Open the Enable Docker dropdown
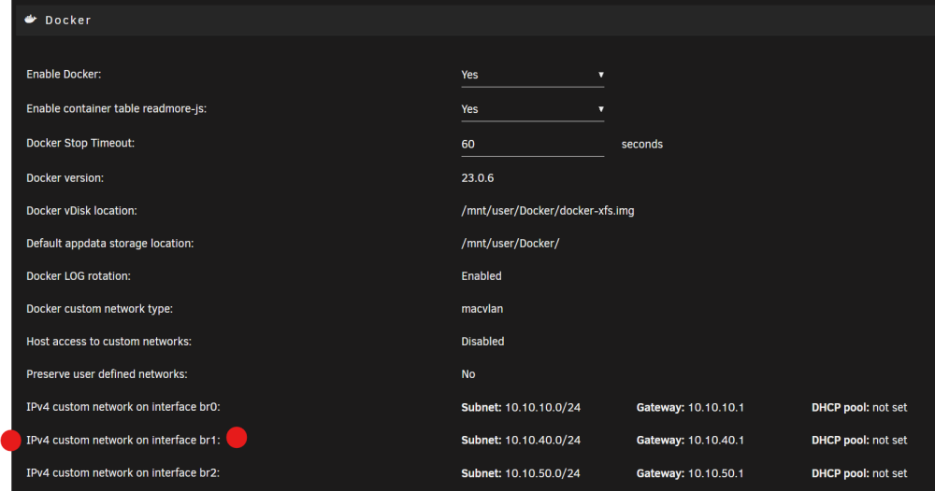935x491 pixels. [x=533, y=75]
